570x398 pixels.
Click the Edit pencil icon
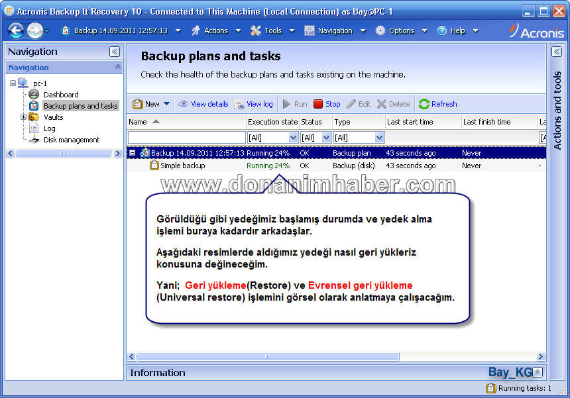click(351, 104)
